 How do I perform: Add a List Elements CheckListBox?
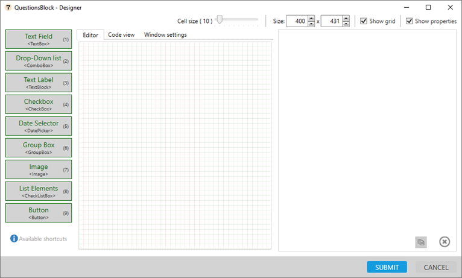(39, 191)
